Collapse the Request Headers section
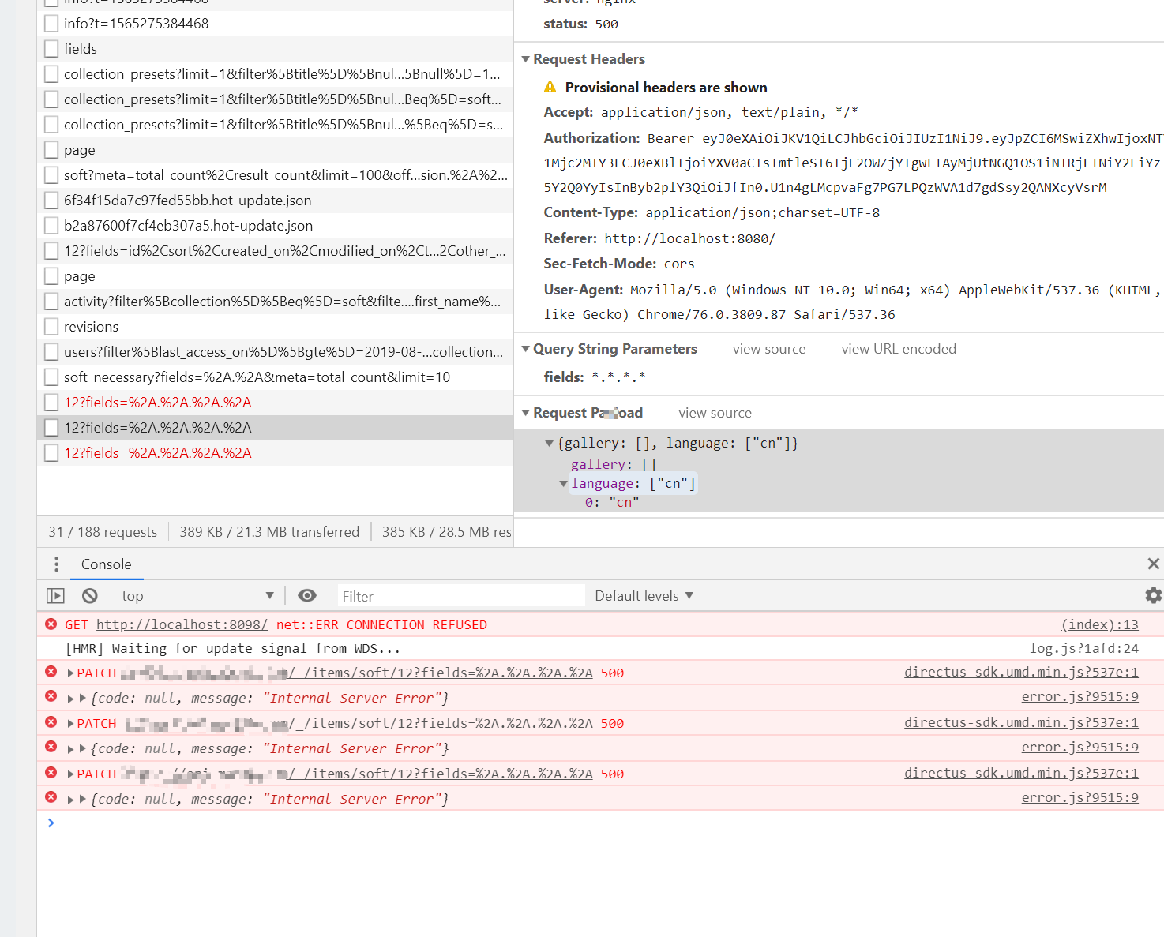The height and width of the screenshot is (937, 1164). (526, 58)
